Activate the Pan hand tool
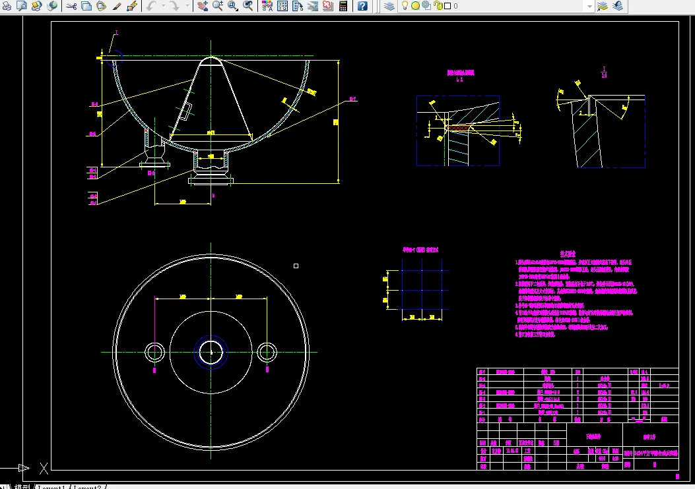 pyautogui.click(x=203, y=6)
